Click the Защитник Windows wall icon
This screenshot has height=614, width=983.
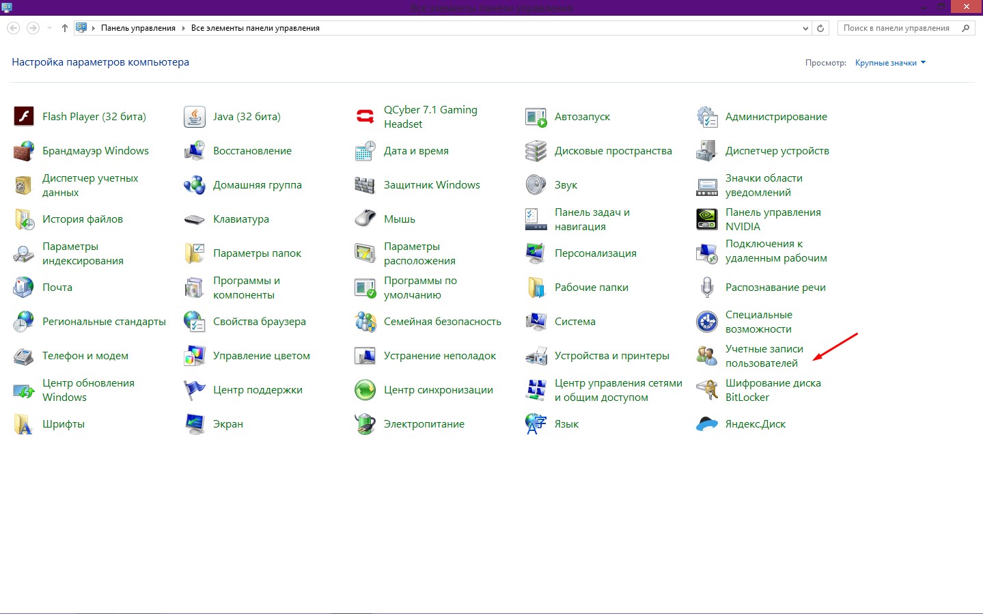[365, 185]
